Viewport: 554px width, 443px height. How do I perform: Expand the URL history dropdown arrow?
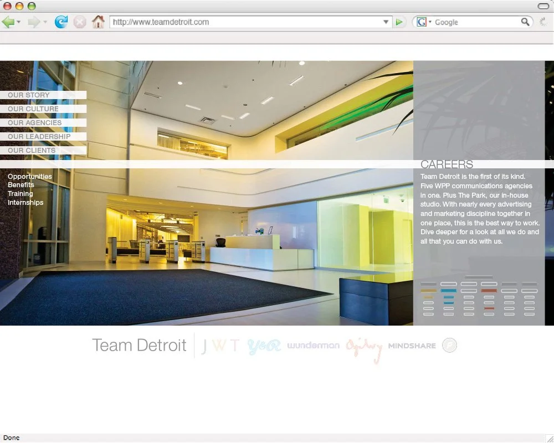[386, 22]
